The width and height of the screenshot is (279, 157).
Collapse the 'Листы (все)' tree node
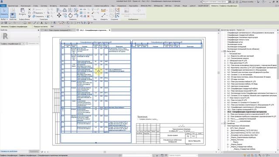tap(222, 51)
